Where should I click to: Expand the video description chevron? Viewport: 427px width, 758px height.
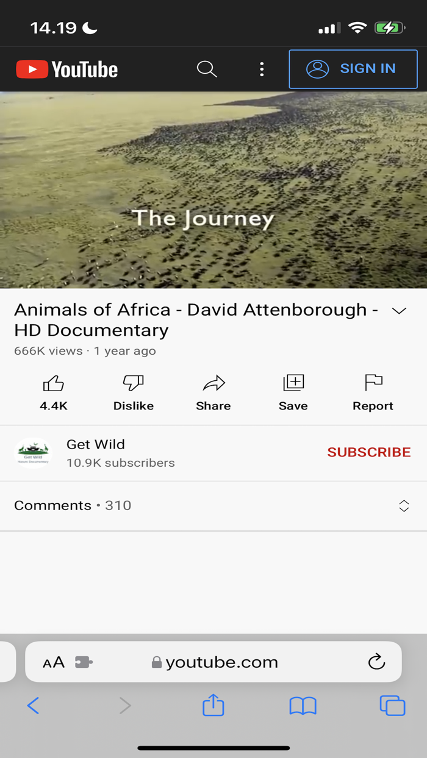tap(400, 311)
